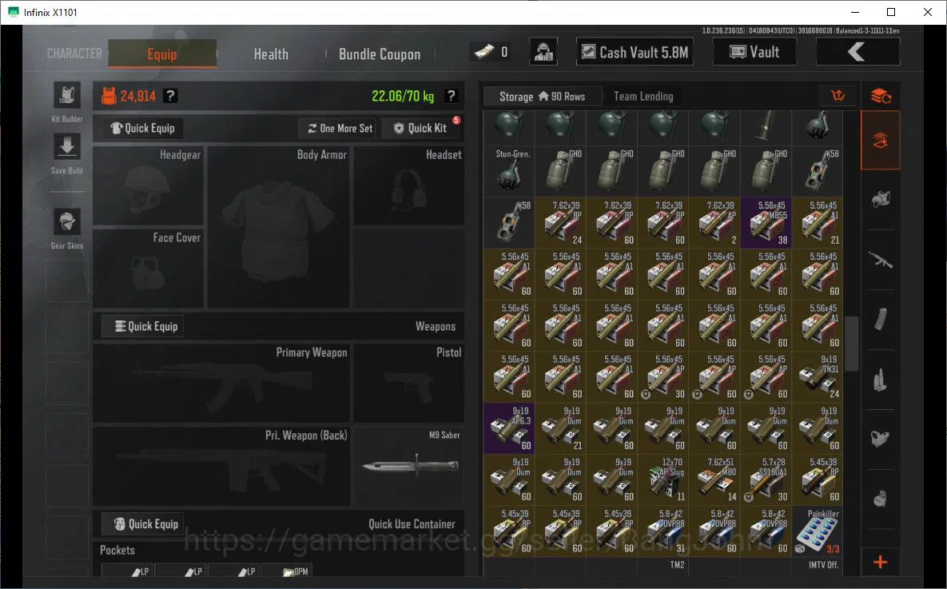Screen dimensions: 947x589
Task: Select the Pistol weapon slot
Action: [x=409, y=383]
